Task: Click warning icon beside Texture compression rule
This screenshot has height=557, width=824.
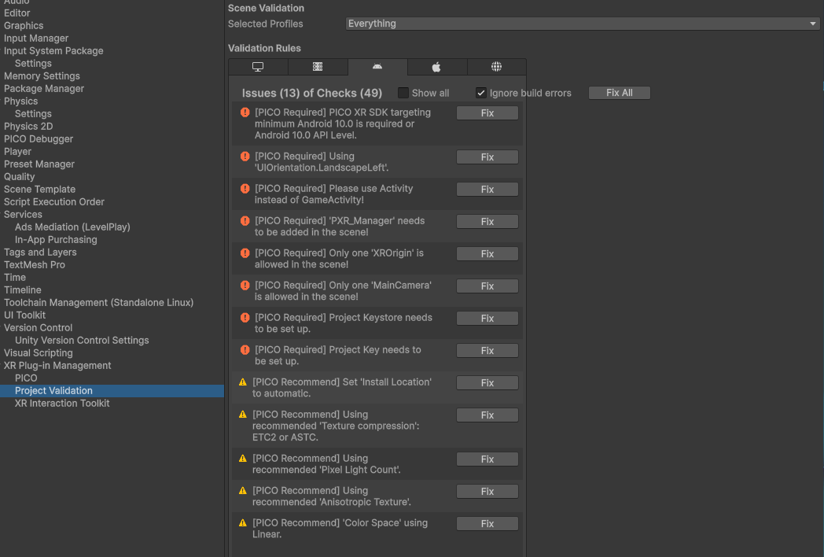Action: [243, 415]
